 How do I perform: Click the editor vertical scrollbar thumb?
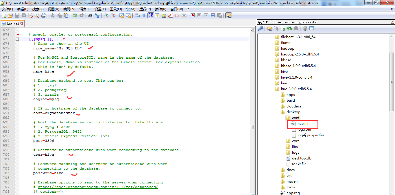[x=252, y=127]
